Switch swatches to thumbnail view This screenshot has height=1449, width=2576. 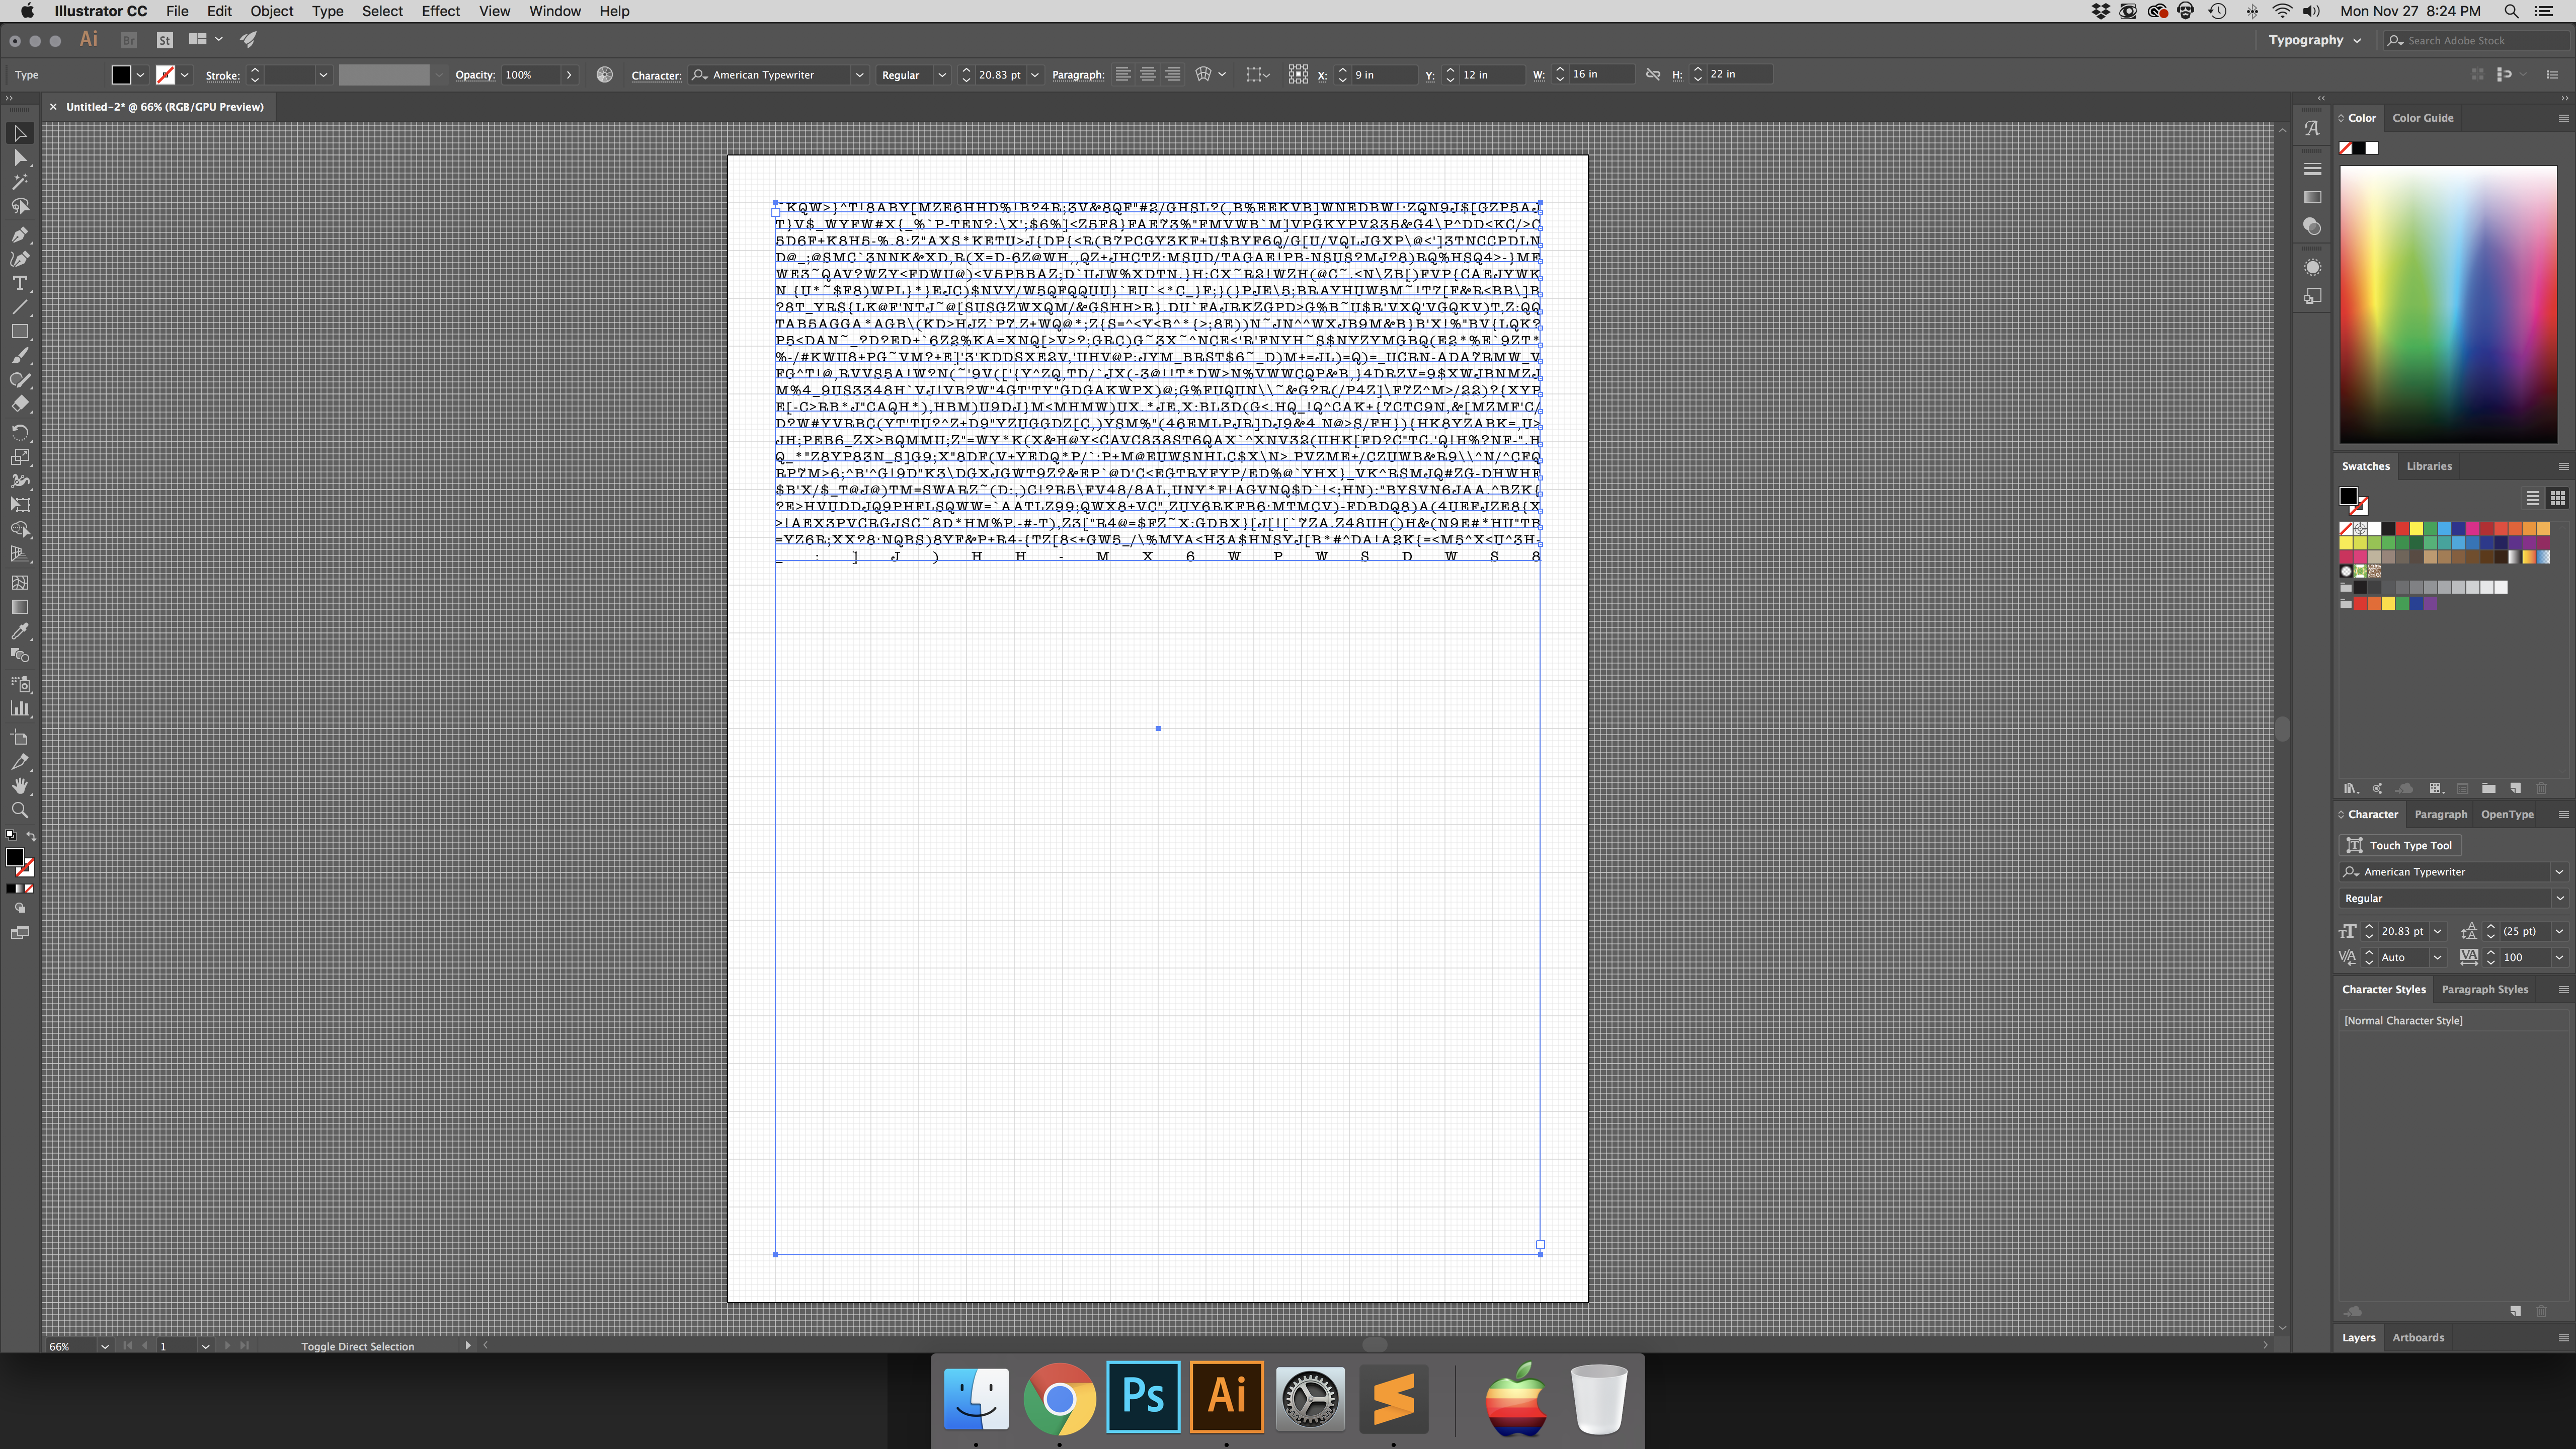click(2557, 498)
